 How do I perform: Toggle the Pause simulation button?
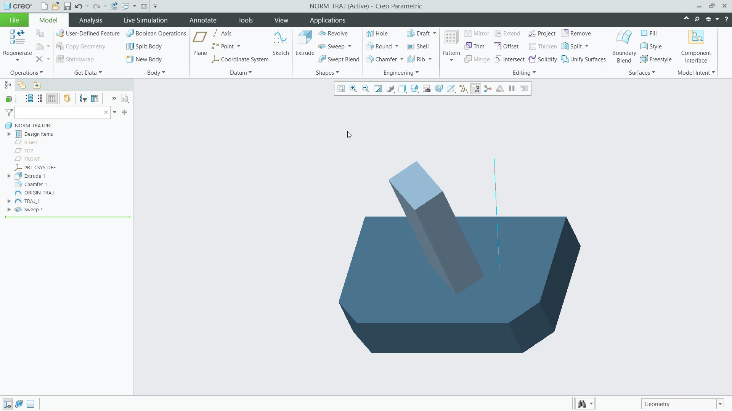tap(512, 88)
